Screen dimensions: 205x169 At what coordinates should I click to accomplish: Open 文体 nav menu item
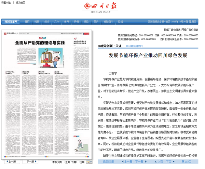[57, 22]
